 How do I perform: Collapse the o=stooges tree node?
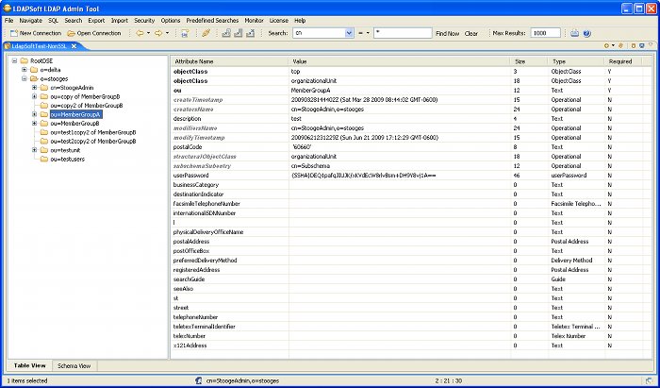coord(23,78)
